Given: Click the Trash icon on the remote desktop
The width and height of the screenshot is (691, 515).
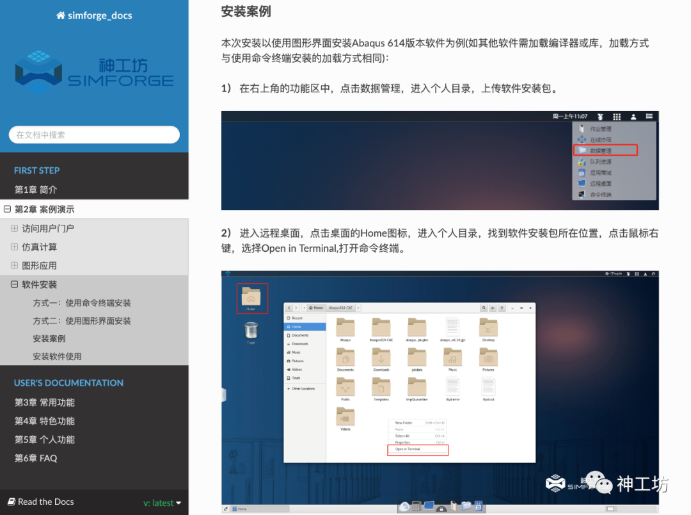Looking at the screenshot, I should [251, 329].
